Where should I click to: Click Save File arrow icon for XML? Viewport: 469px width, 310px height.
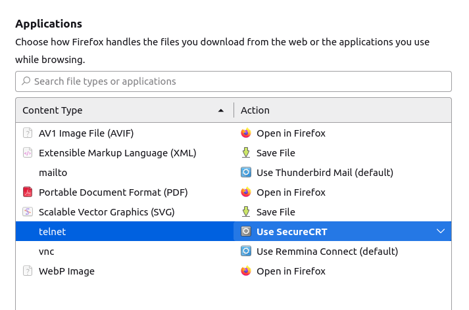point(246,153)
